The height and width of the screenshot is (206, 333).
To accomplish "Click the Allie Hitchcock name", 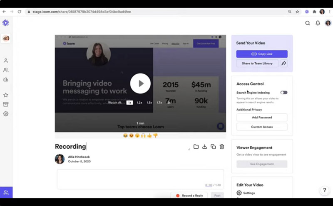I will (x=79, y=157).
